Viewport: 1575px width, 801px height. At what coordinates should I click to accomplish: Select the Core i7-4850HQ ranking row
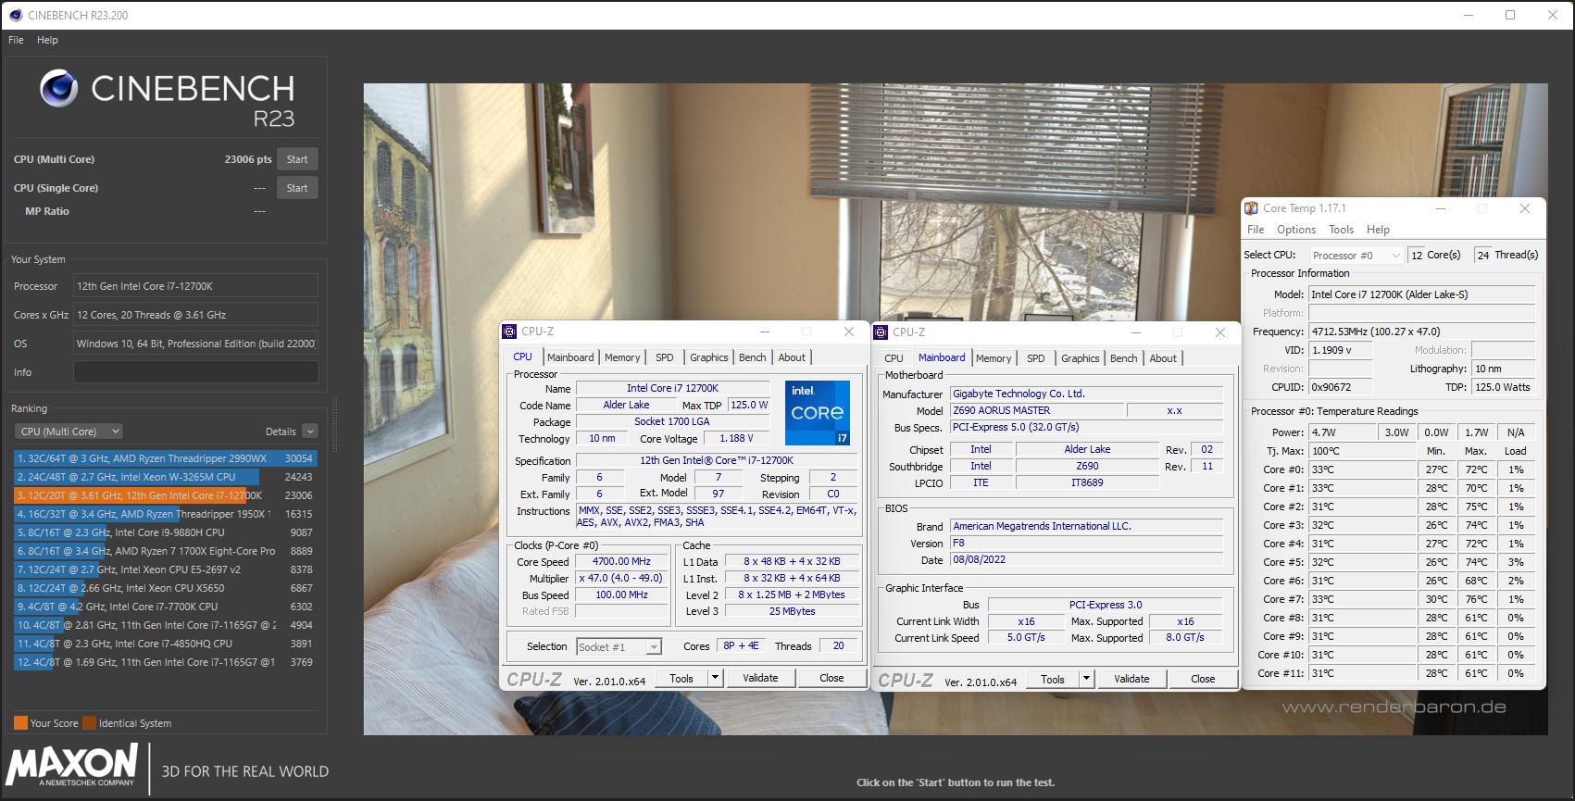coord(166,644)
